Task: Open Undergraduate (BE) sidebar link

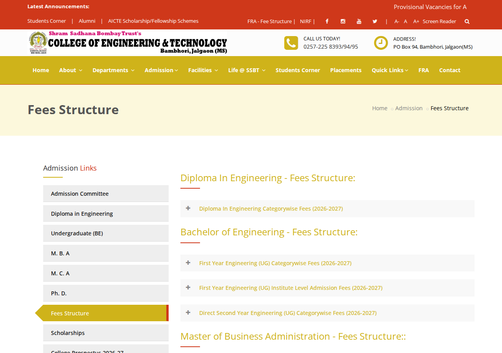Action: pyautogui.click(x=106, y=233)
